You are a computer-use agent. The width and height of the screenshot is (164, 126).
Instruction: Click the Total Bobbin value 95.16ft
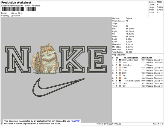(x=129, y=52)
